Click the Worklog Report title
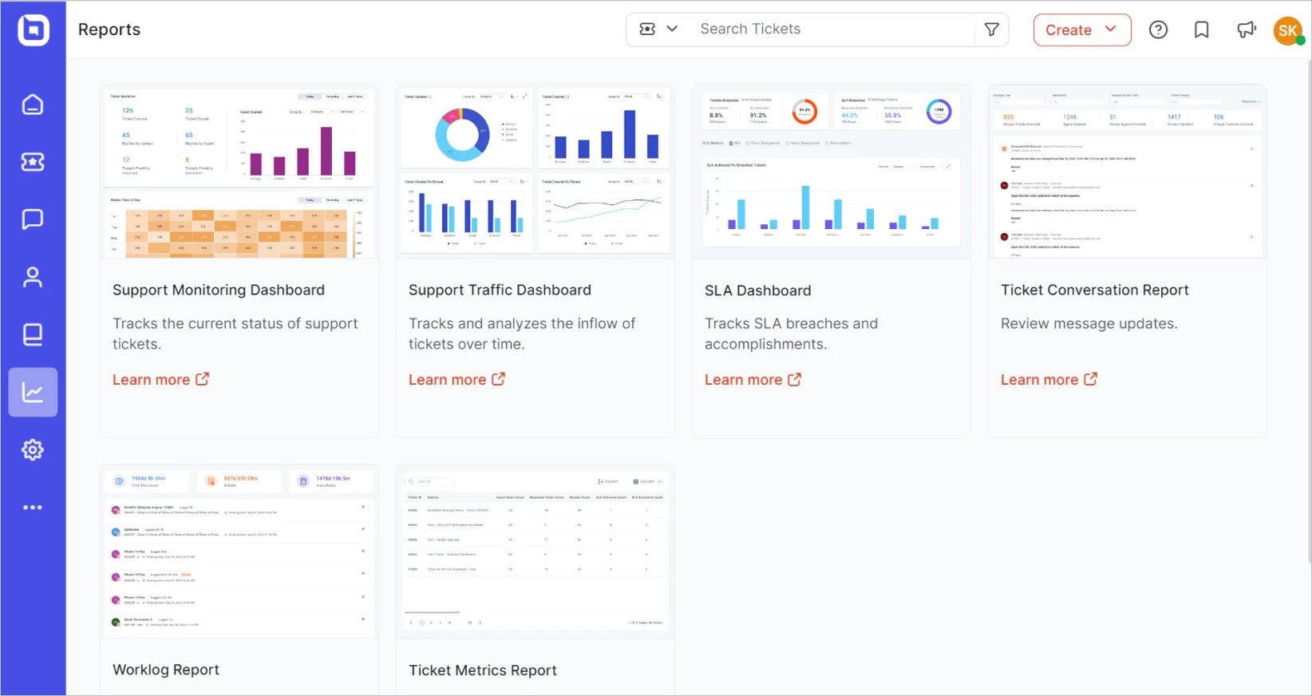Viewport: 1312px width, 696px height. [166, 670]
